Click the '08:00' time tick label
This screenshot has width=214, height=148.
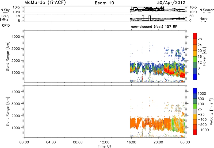[x=78, y=142]
